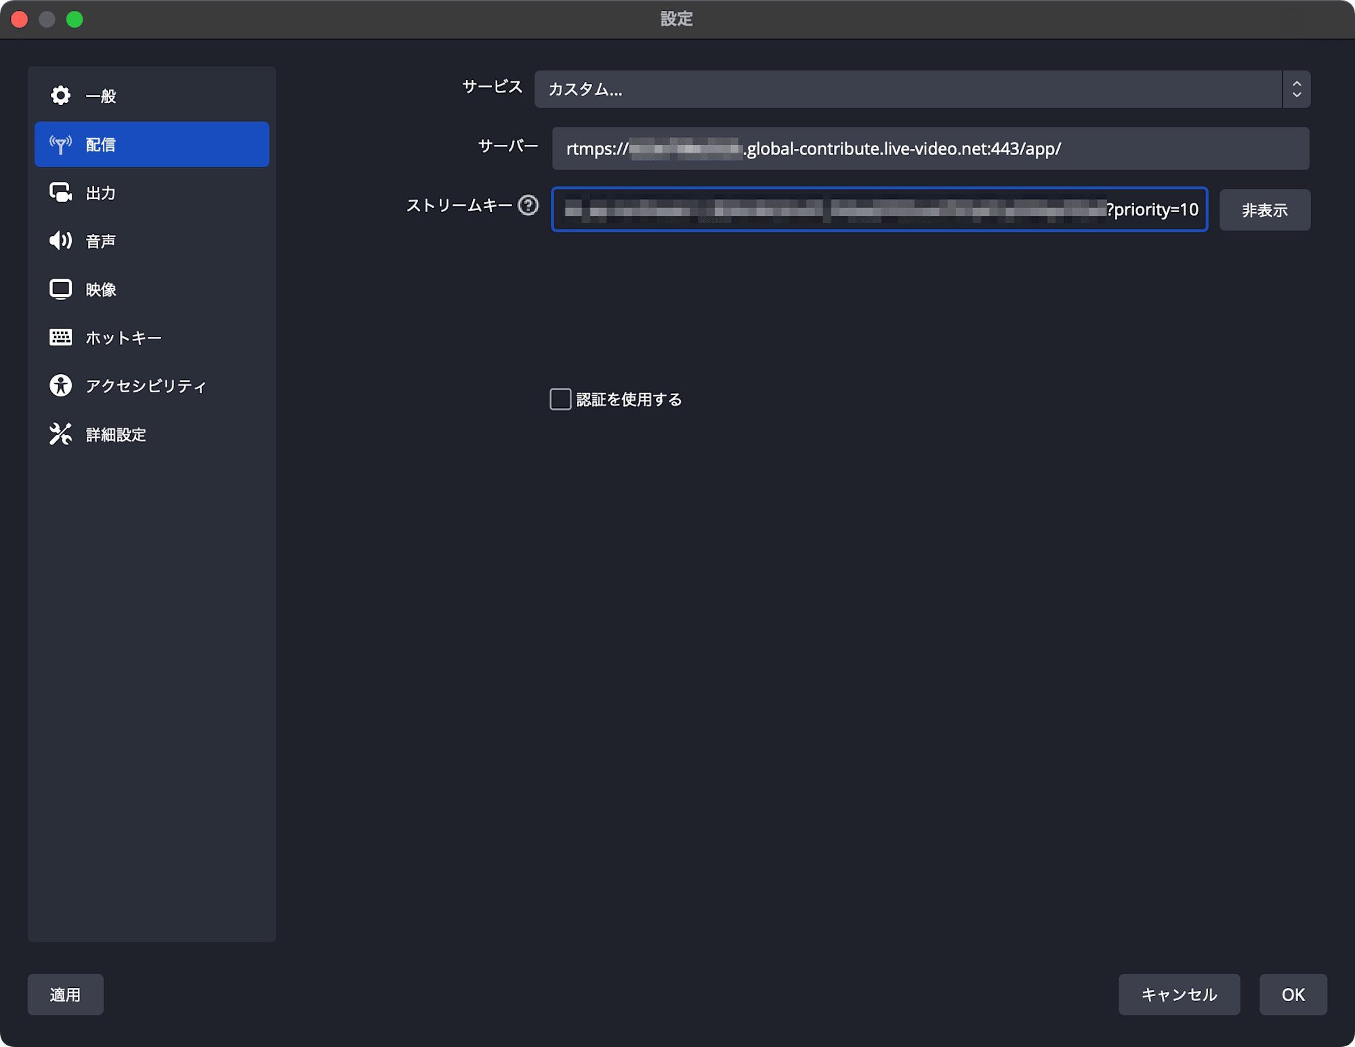1355x1047 pixels.
Task: Focus the ストリームキー input field
Action: pos(879,209)
